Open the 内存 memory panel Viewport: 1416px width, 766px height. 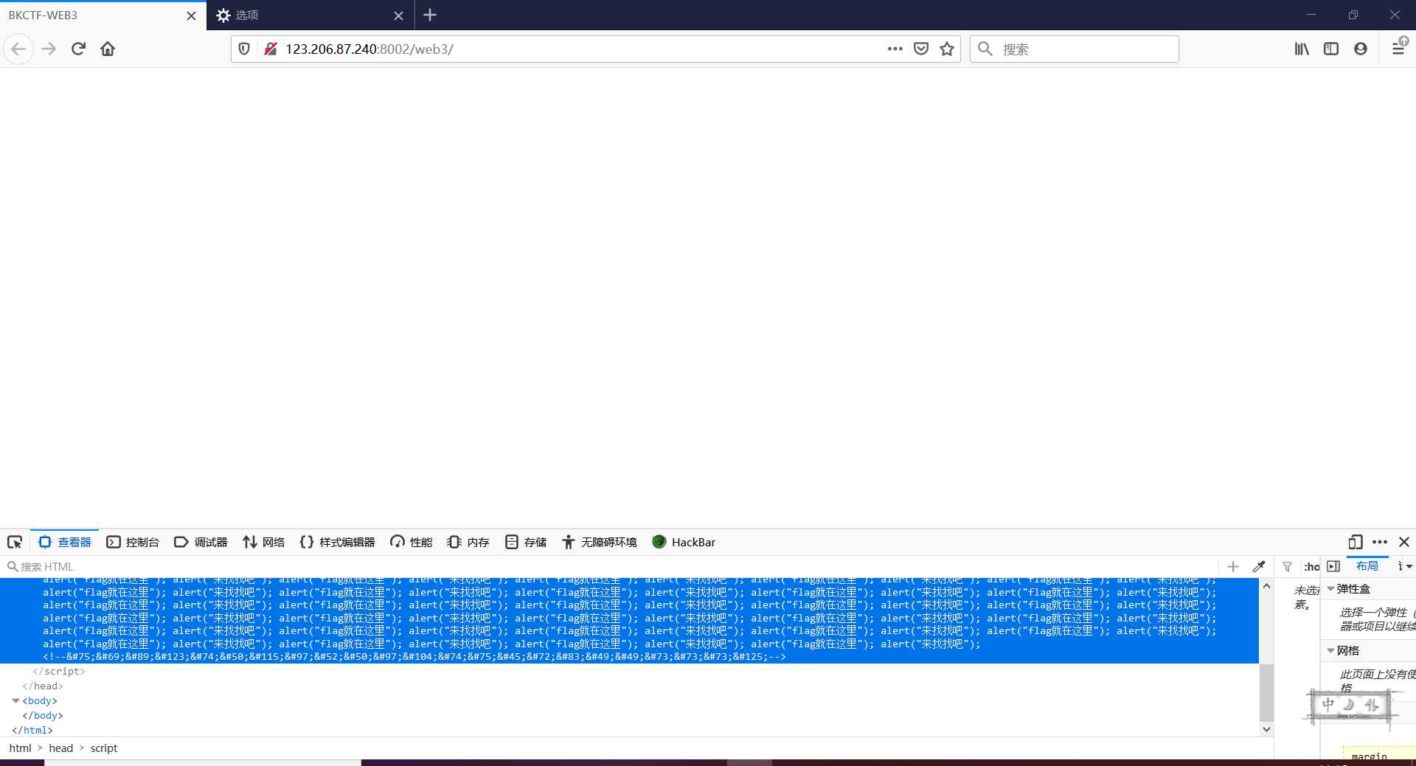point(468,542)
